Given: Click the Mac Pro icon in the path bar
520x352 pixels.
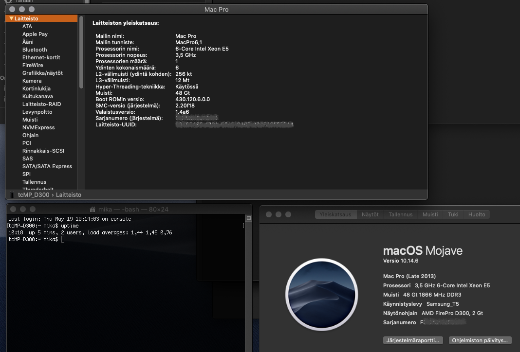Looking at the screenshot, I should coord(12,194).
